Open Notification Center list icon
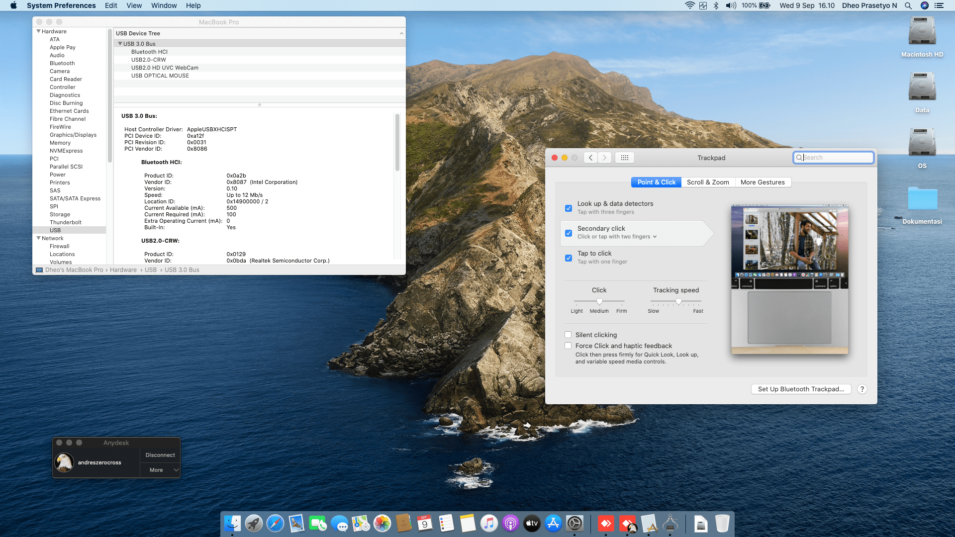955x537 pixels. (x=939, y=5)
